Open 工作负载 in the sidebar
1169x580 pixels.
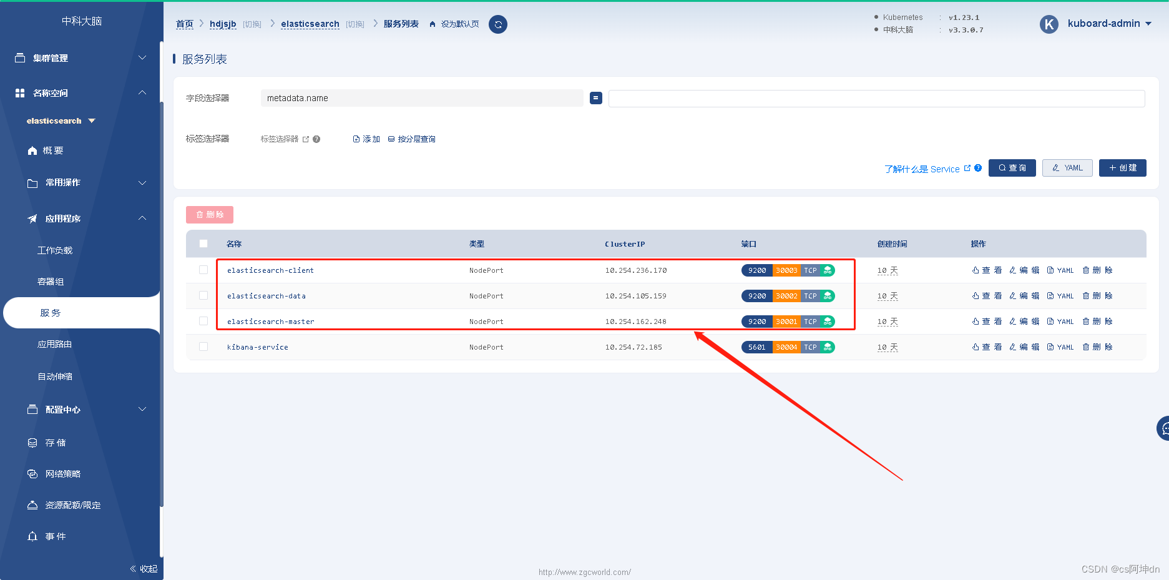(55, 250)
